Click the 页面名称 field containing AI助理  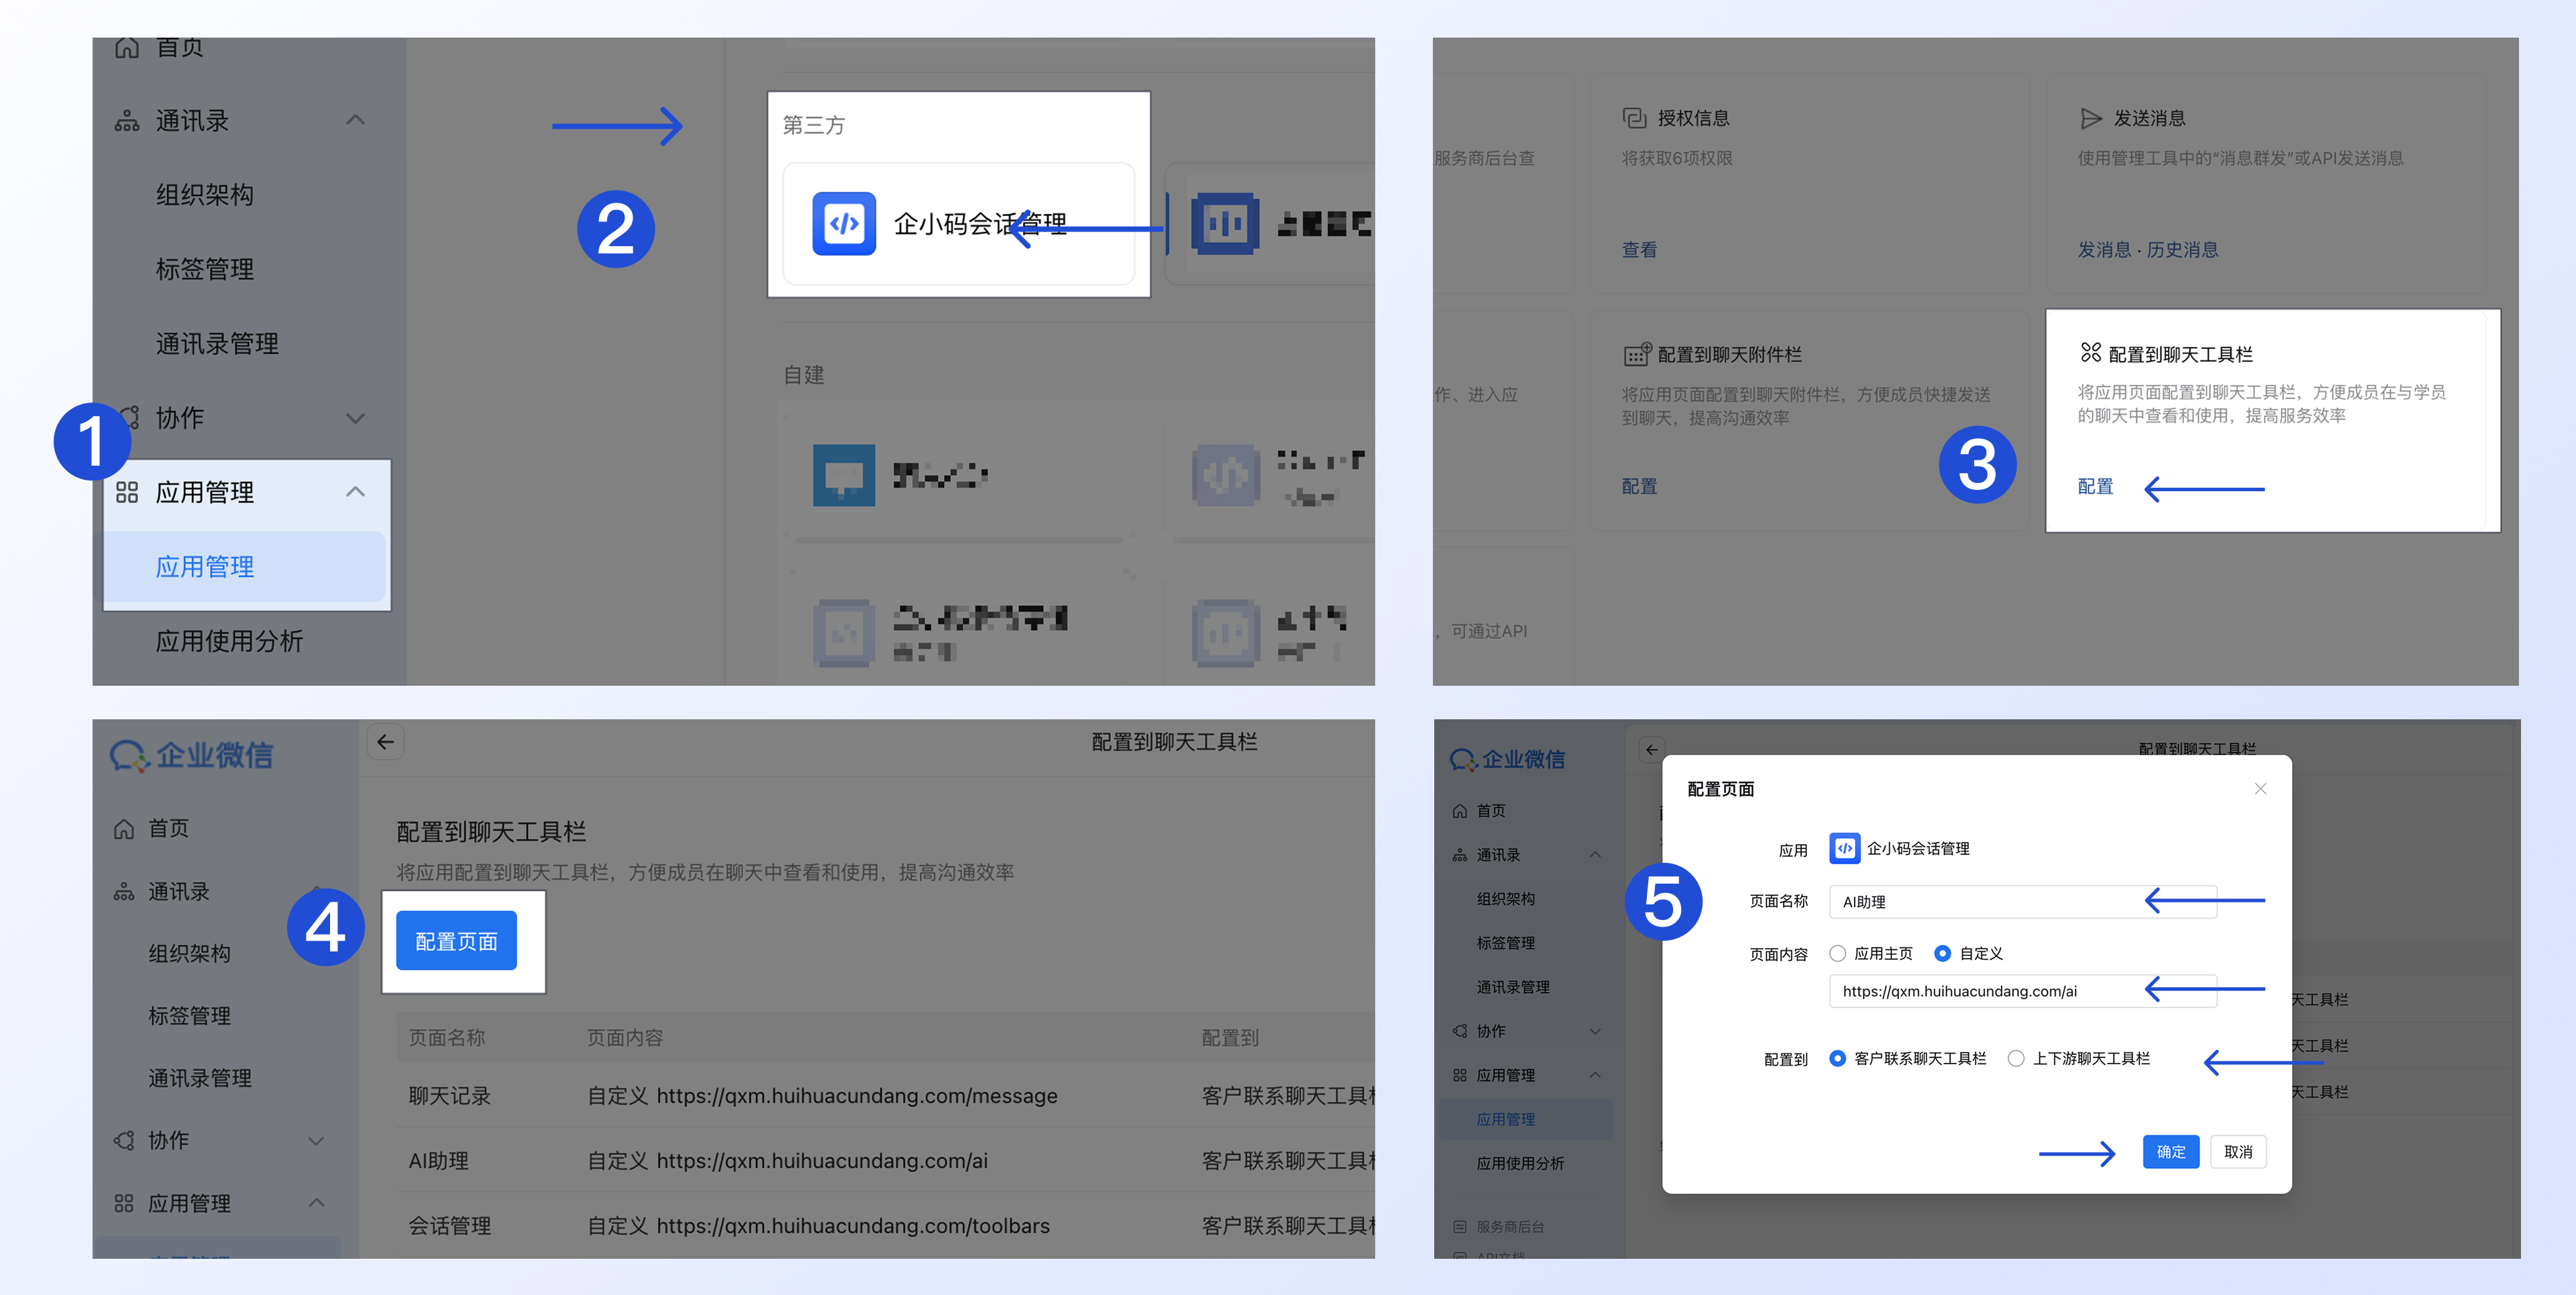tap(2022, 902)
